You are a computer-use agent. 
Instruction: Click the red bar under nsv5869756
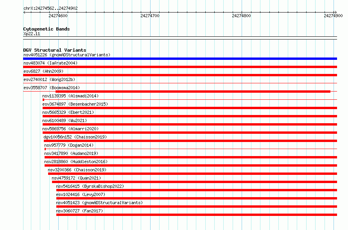pyautogui.click(x=190, y=133)
